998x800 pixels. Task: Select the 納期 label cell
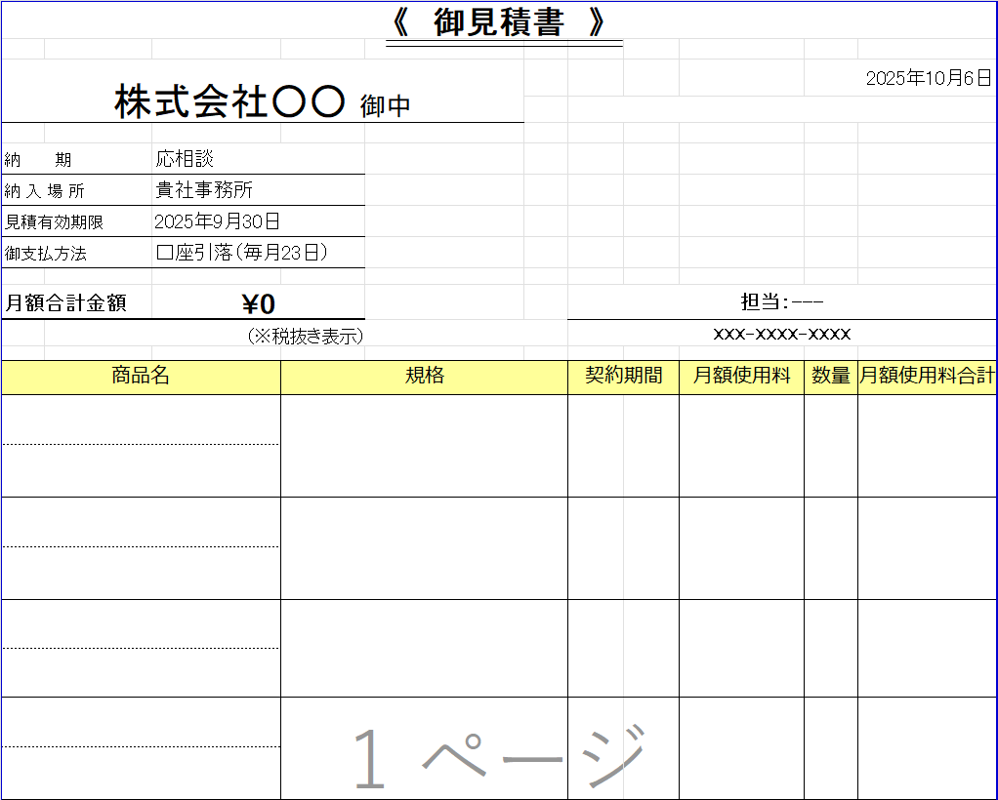tap(39, 158)
